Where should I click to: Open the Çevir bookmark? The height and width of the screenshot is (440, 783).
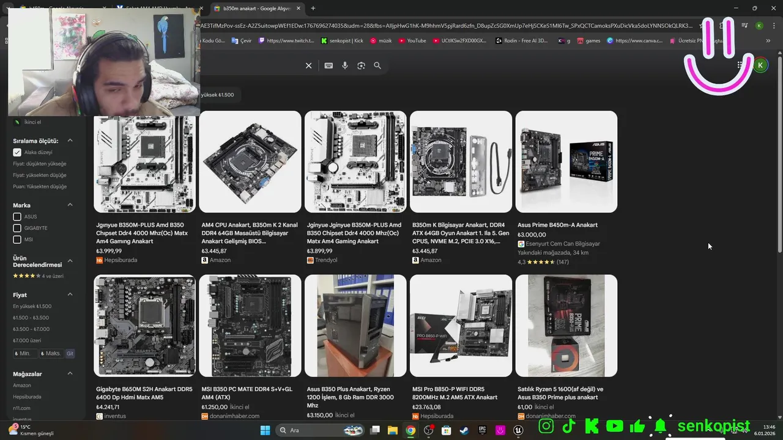point(241,41)
